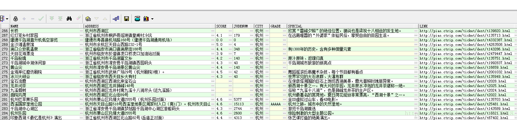Click the ellipsis button after name 长桥
The image size is (517, 120).
tap(82, 31)
